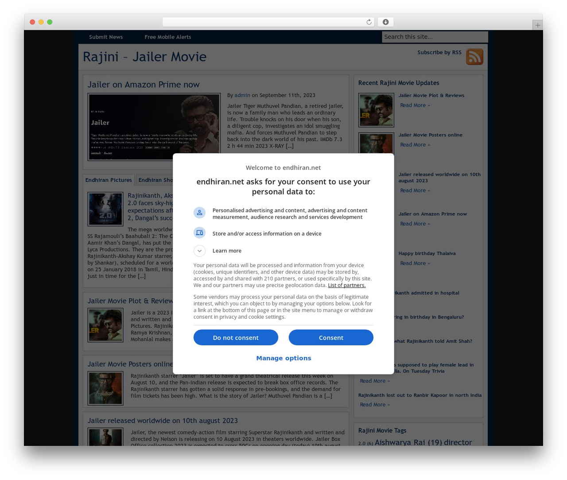Click the RSS feed icon
The width and height of the screenshot is (567, 480).
coord(474,57)
